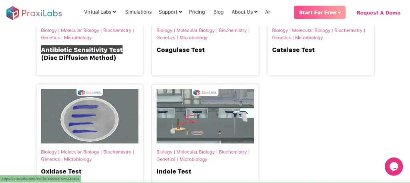The width and height of the screenshot is (410, 183).
Task: Open Antibiotic Sensitivity Test title
Action: point(82,50)
